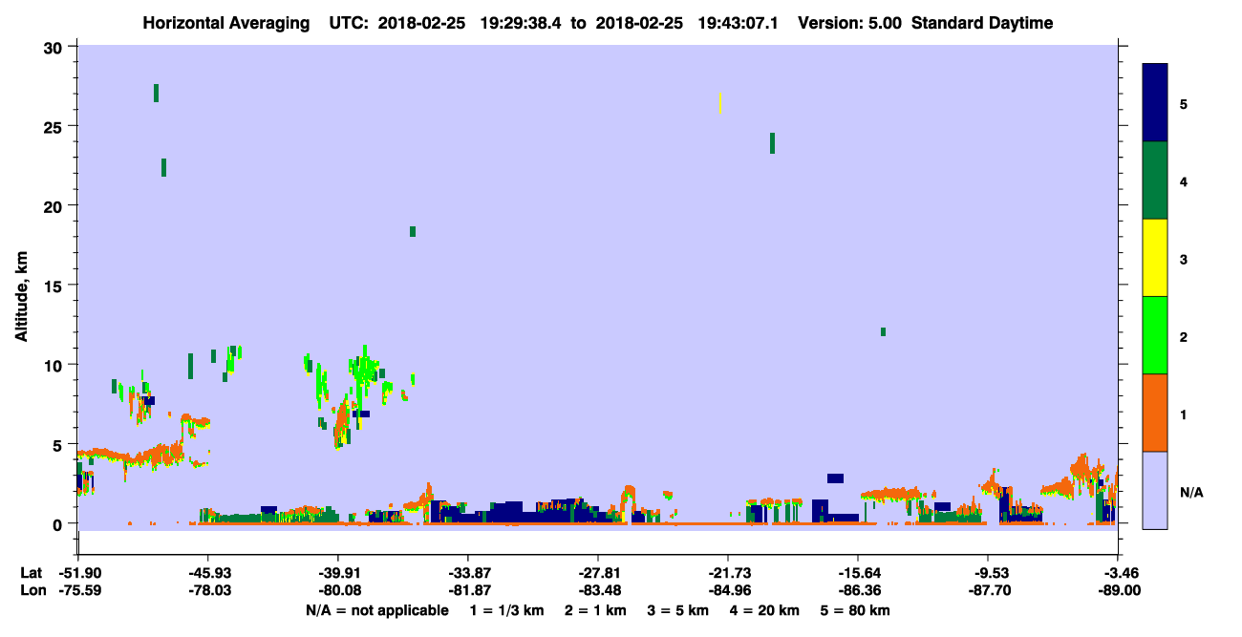Click legend text '2 = 1 km'
Viewport: 1242px width, 637px height.
(x=595, y=610)
